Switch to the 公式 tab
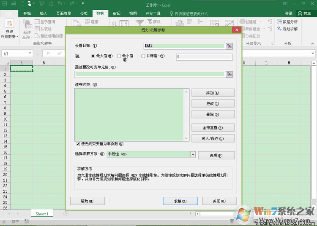The width and height of the screenshot is (317, 226). point(84,13)
